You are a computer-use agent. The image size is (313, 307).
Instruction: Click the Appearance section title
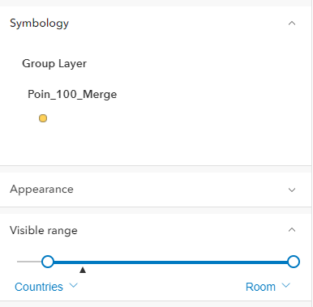point(41,190)
